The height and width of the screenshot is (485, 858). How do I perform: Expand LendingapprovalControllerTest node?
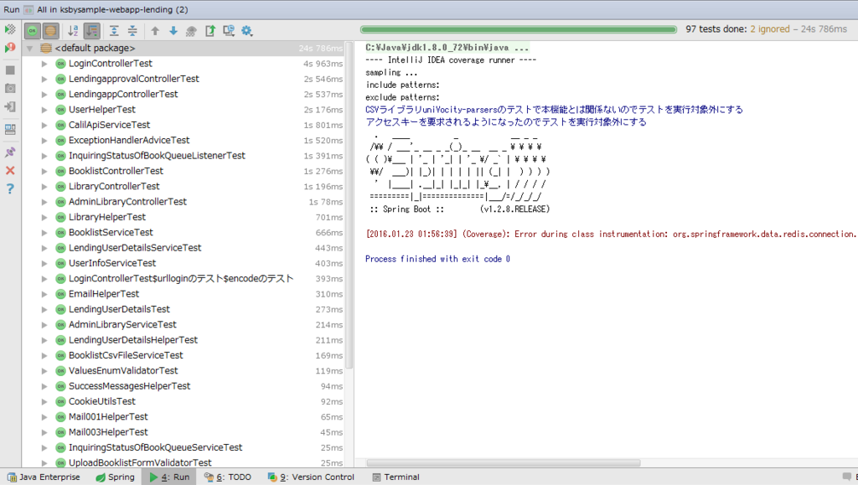click(x=44, y=79)
